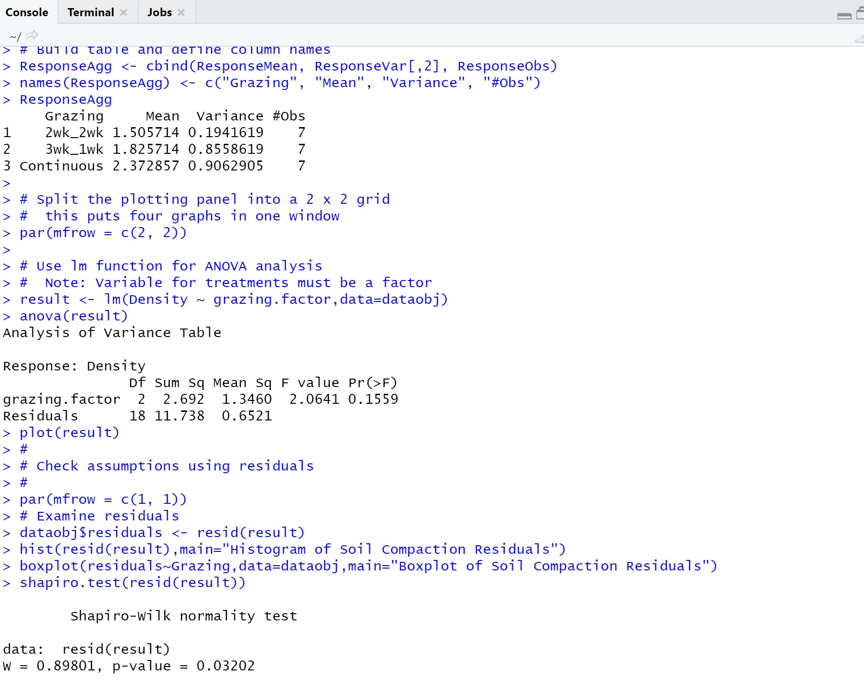Close the Jobs tab
The image size is (864, 689).
181,12
